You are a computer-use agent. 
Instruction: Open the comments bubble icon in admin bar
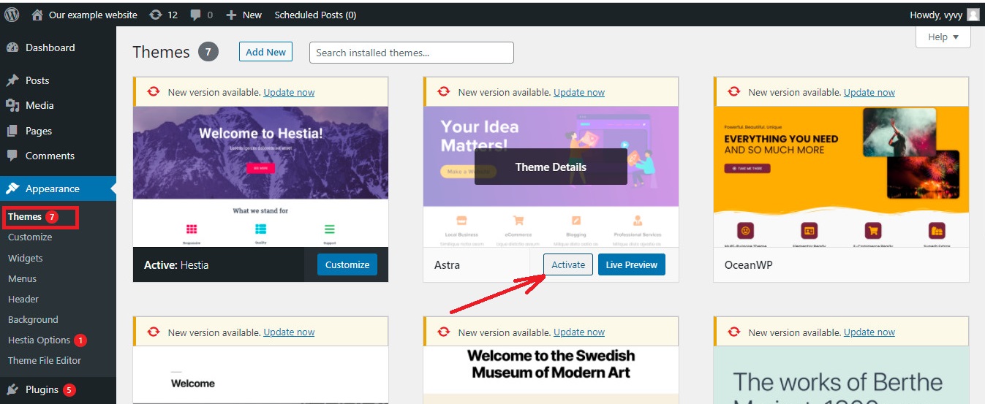(195, 15)
